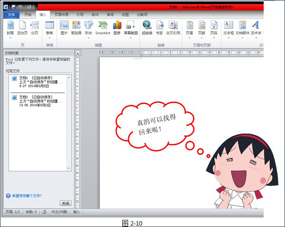Click the Cover Page (封面) icon

pyautogui.click(x=10, y=25)
